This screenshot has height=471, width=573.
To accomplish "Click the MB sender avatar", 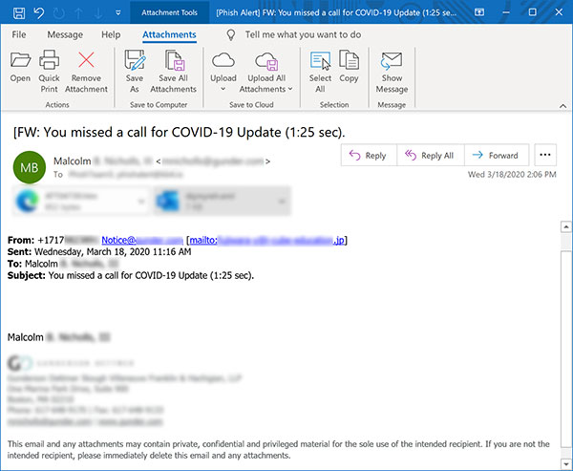I will [x=30, y=167].
